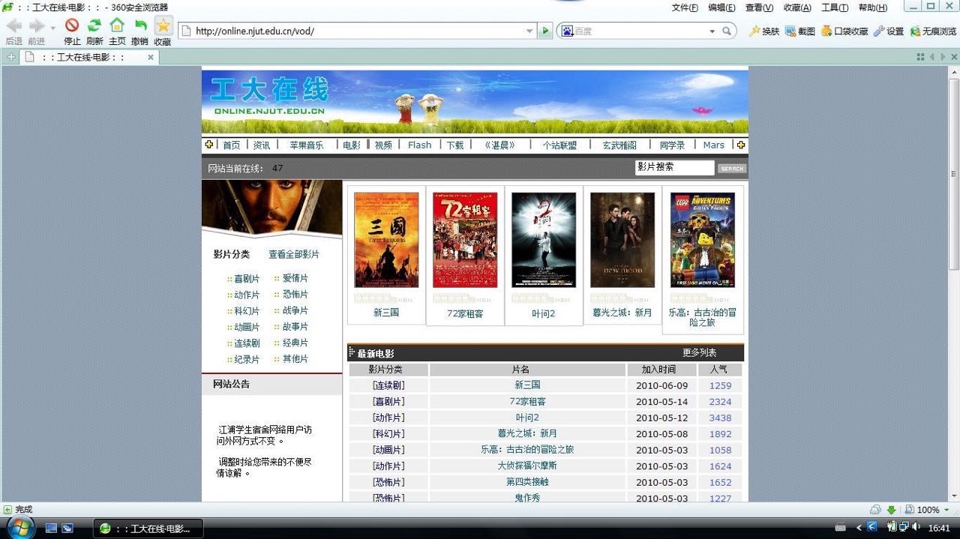Open Favorites star icon in toolbar

click(163, 26)
